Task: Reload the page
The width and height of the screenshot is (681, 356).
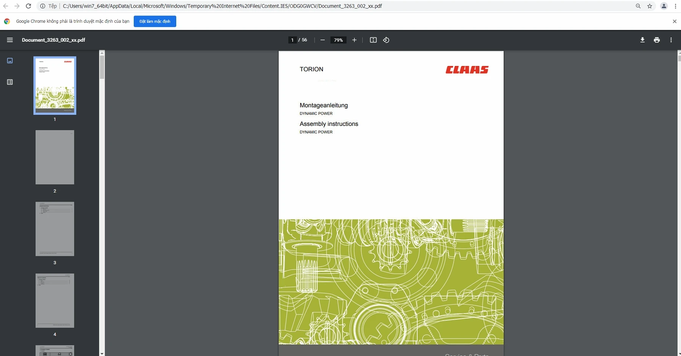Action: coord(28,6)
